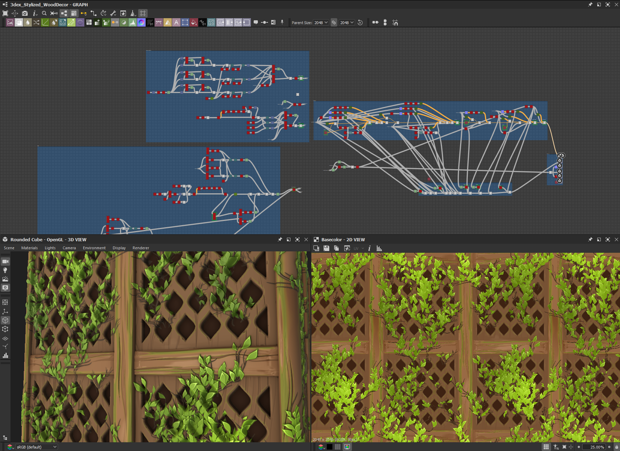Click the top output node at the graph's right edge
Image resolution: width=620 pixels, height=451 pixels.
pos(561,155)
